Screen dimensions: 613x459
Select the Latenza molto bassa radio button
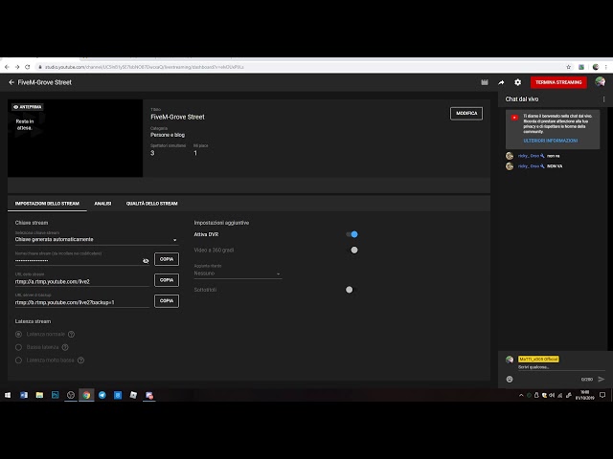[x=18, y=361]
